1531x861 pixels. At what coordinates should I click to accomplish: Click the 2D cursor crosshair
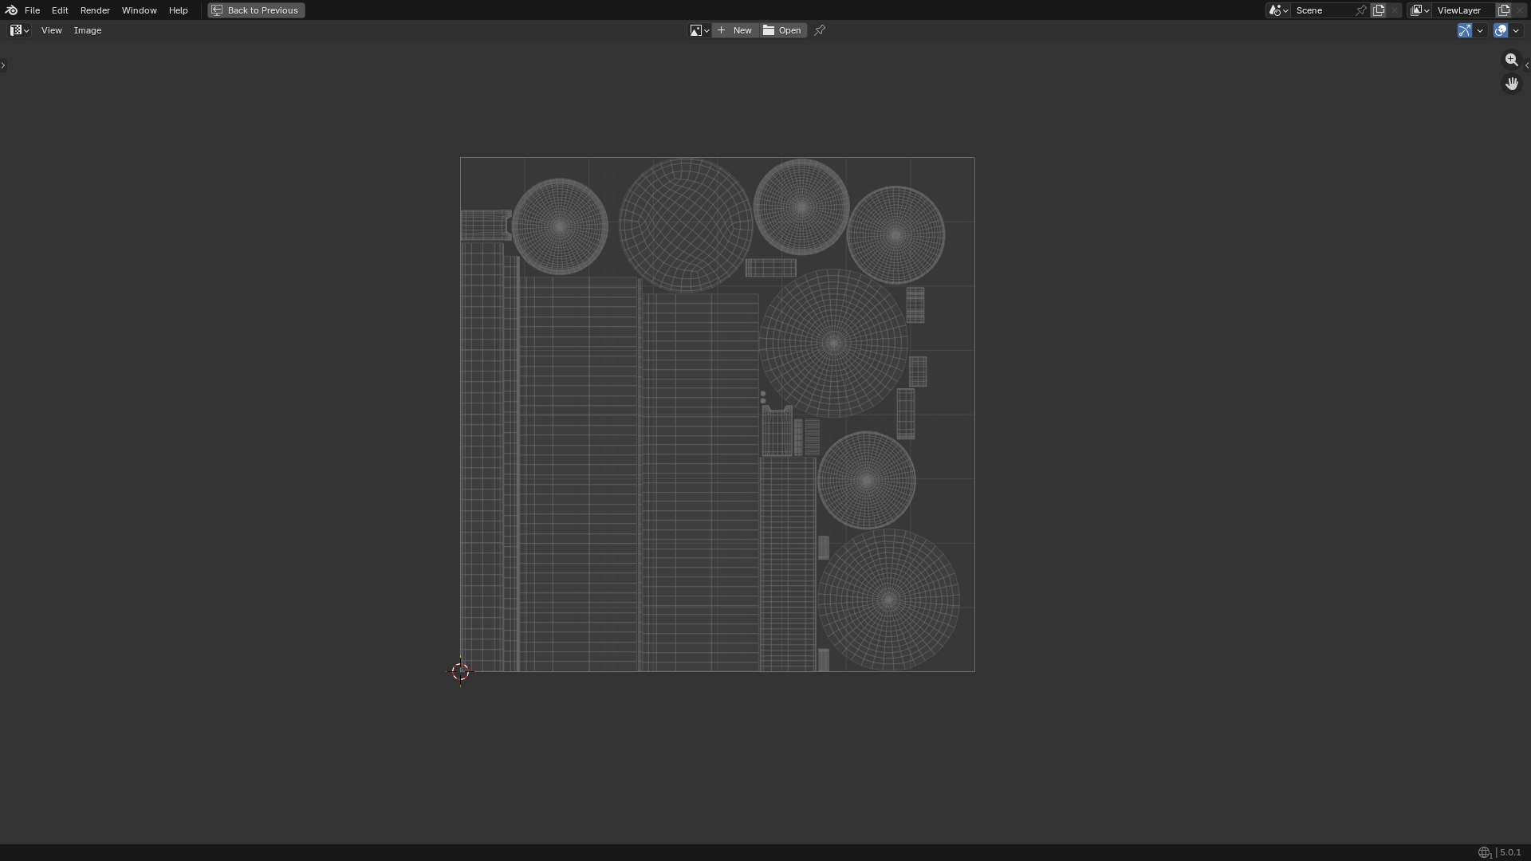(x=461, y=672)
